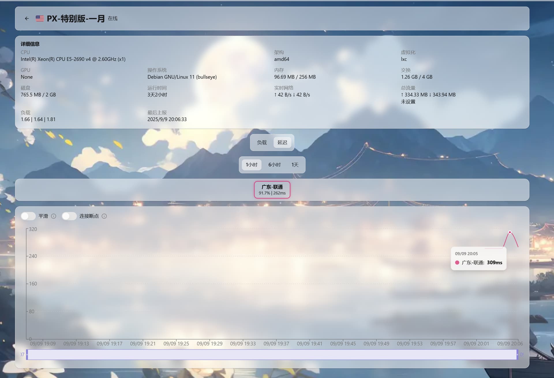Switch chart range to 1天
The width and height of the screenshot is (554, 378).
pos(295,165)
